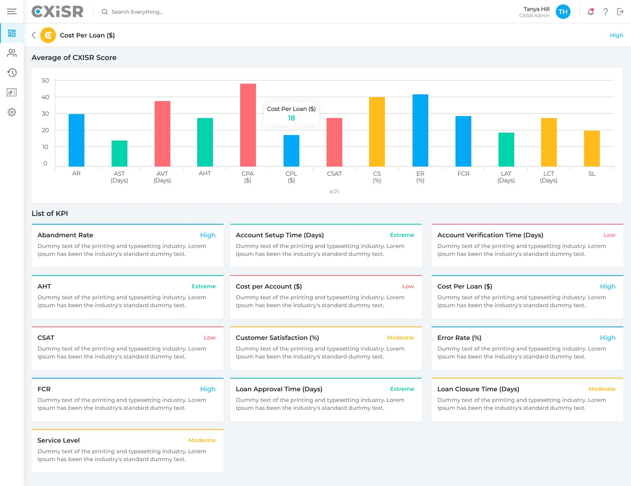This screenshot has height=486, width=631.
Task: Click the help question mark icon
Action: tap(605, 12)
